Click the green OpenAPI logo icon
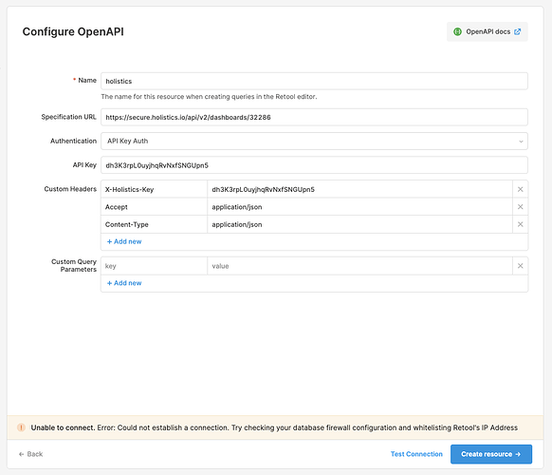The width and height of the screenshot is (552, 475). [x=457, y=31]
